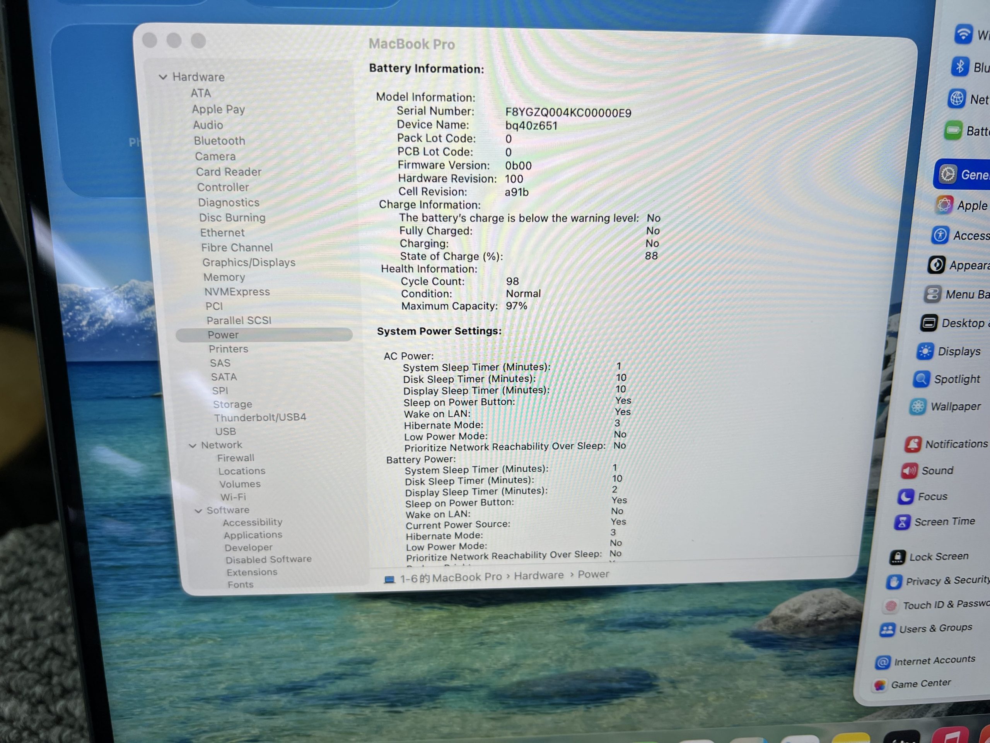This screenshot has height=743, width=990.
Task: Collapse the Software section chevron
Action: coord(198,511)
